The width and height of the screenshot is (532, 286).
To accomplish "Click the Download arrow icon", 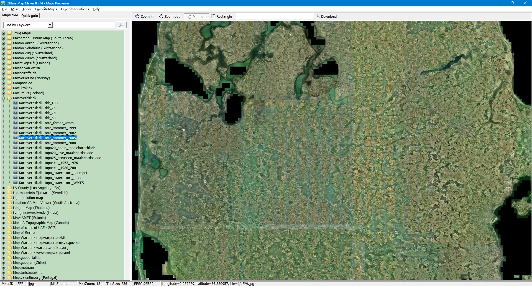I will 318,16.
